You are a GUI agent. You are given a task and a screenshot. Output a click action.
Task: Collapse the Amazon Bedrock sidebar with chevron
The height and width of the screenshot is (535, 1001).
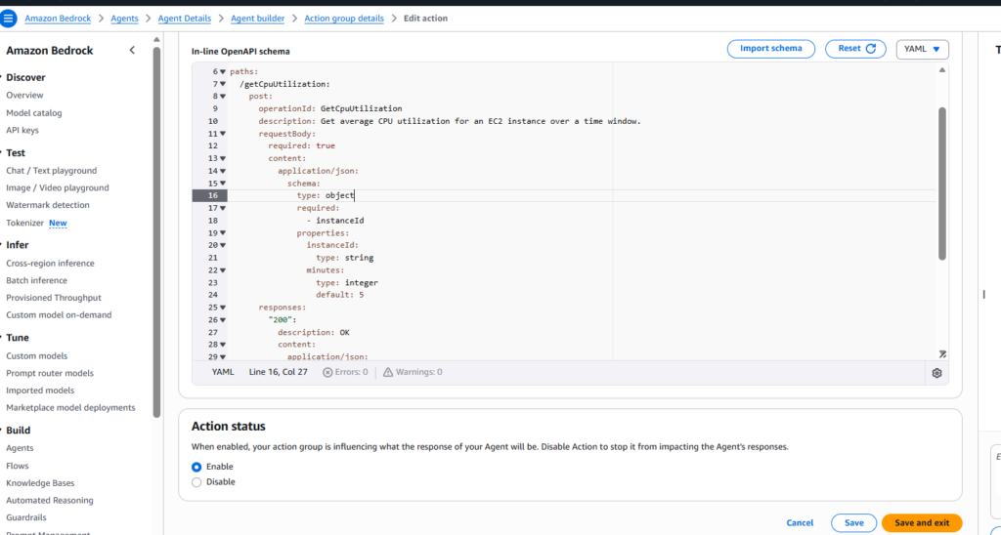click(x=132, y=51)
